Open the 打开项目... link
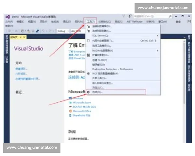The height and width of the screenshot is (156, 195). 21,74
